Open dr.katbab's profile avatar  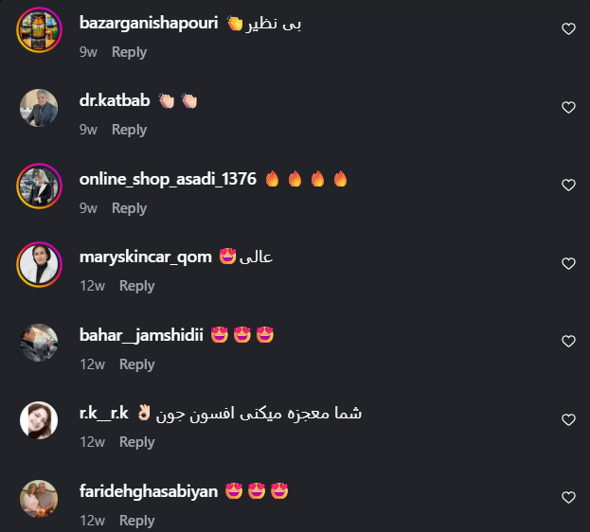point(39,108)
